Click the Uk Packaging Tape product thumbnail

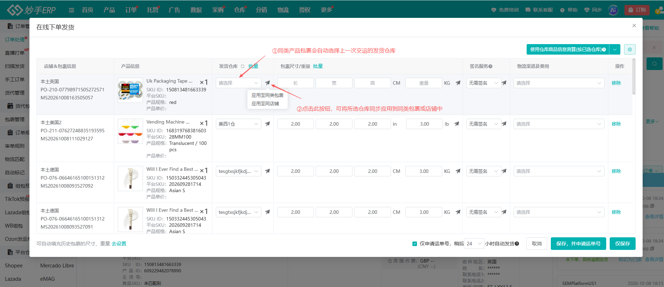click(130, 90)
